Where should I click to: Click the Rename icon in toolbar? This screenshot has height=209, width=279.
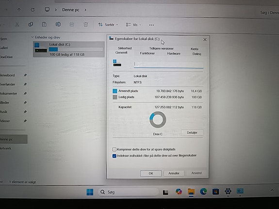pyautogui.click(x=58, y=24)
